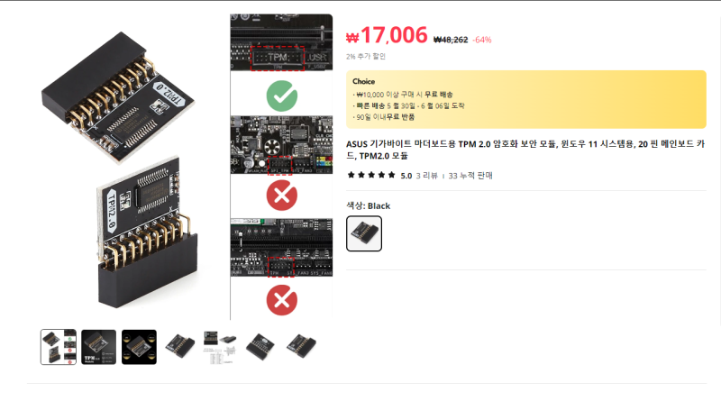Image resolution: width=721 pixels, height=401 pixels.
Task: Open the ASUS TPM 2.0 product title
Action: coord(525,150)
